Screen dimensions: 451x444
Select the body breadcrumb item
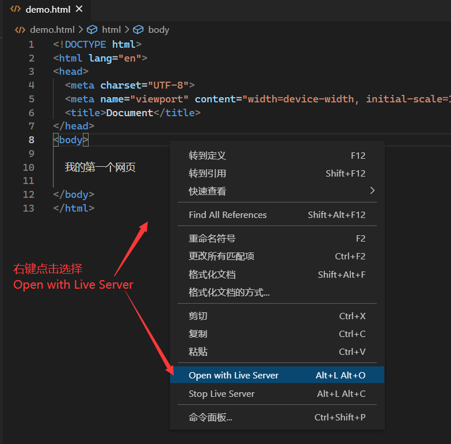pos(158,30)
